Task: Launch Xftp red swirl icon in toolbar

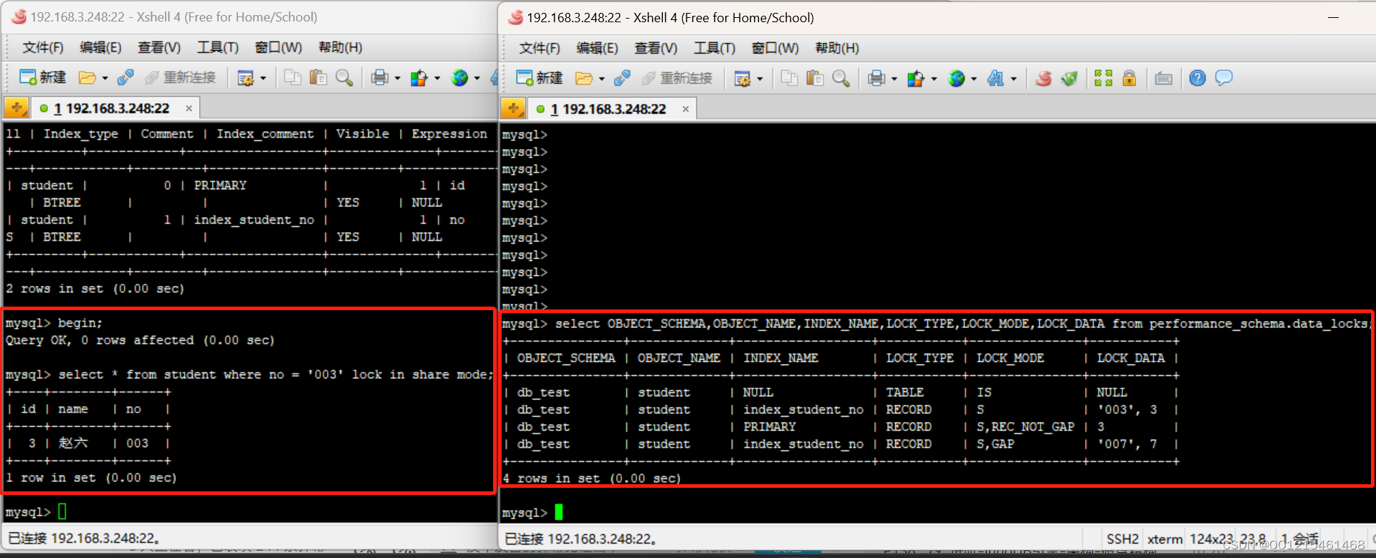Action: pos(1043,78)
